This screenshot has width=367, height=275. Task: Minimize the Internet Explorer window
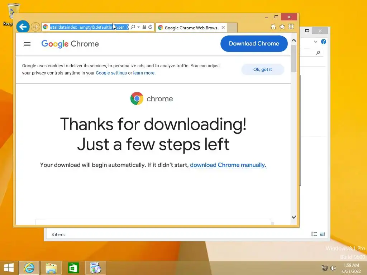(x=267, y=17)
